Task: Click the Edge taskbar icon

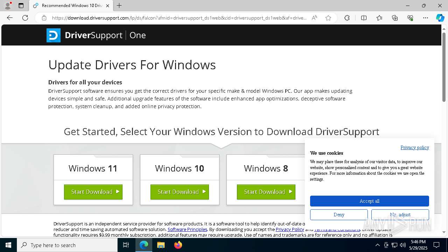Action: [x=144, y=245]
